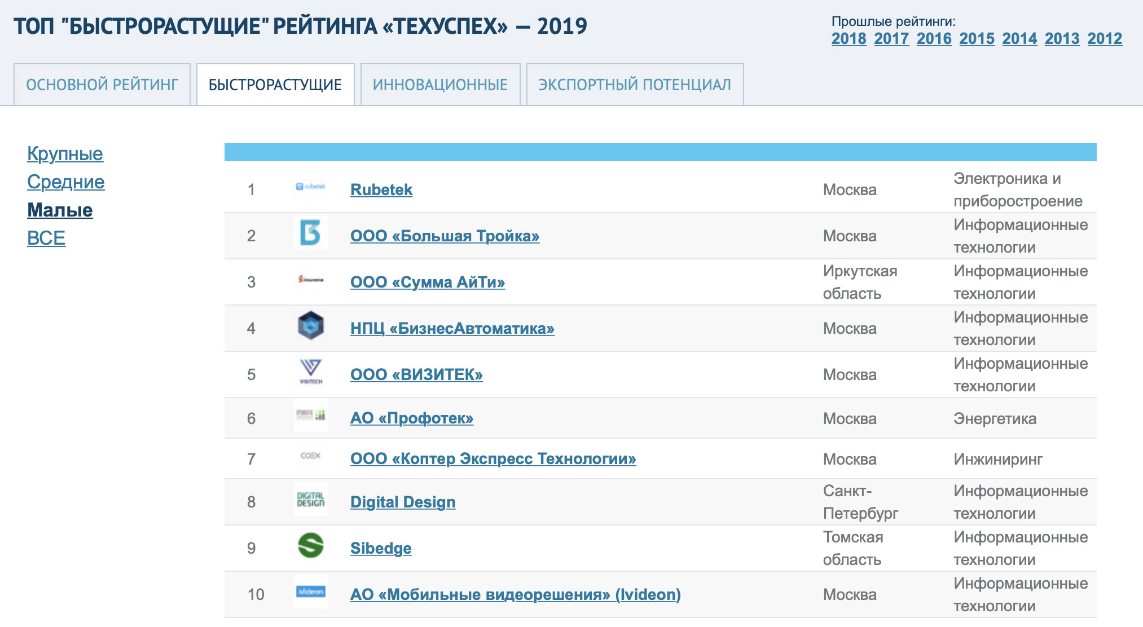
Task: Click the Сумма АйТи logo
Action: coord(311,279)
